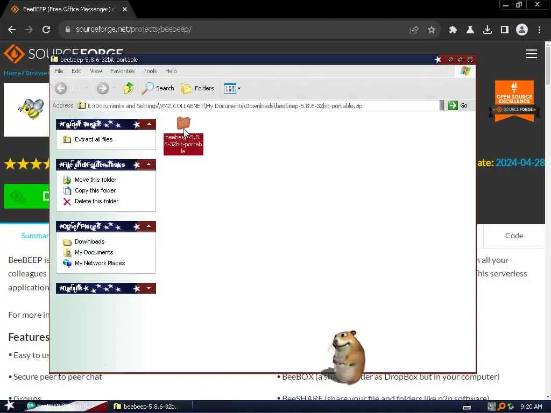
Task: Select the beebeep-5.8.6-32bit-portable folder
Action: pyautogui.click(x=183, y=135)
